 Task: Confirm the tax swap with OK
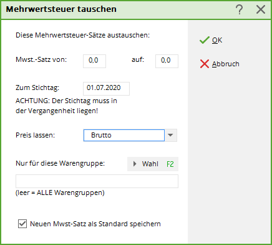coord(217,40)
